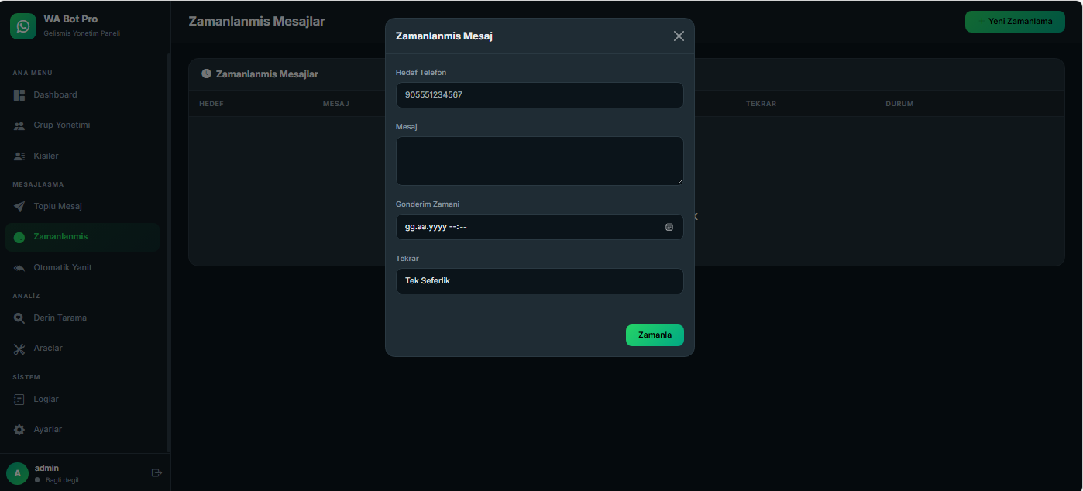
Task: Click the Grup Yonetimi people icon
Action: coord(19,125)
